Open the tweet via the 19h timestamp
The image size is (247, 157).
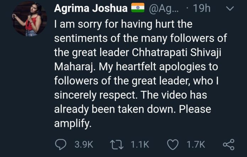(202, 8)
